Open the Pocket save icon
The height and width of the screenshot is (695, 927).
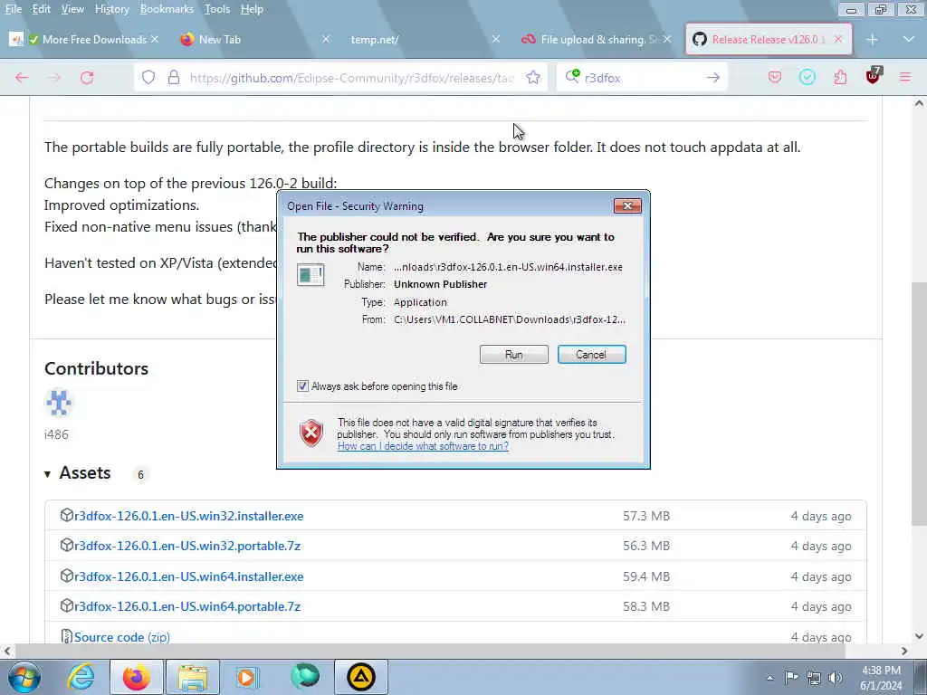click(x=775, y=78)
